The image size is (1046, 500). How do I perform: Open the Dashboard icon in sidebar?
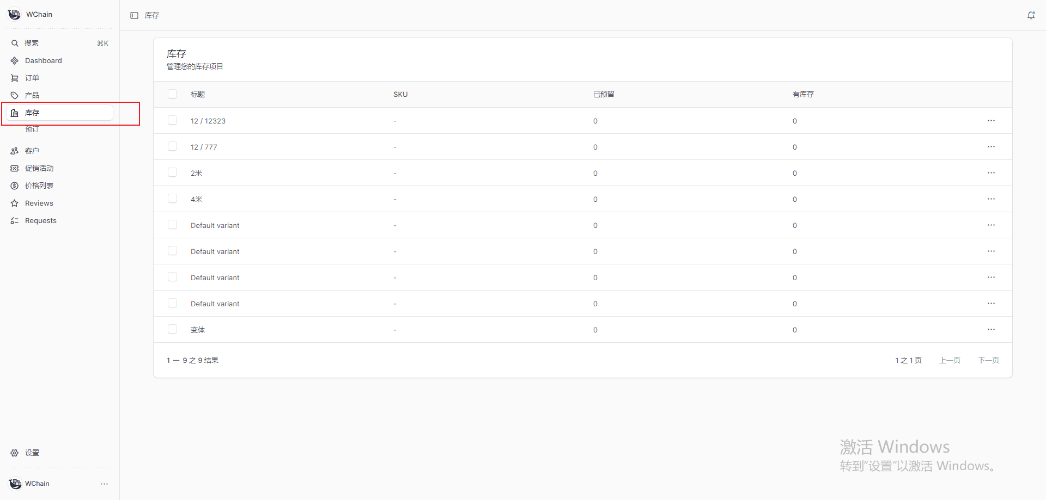(x=15, y=60)
